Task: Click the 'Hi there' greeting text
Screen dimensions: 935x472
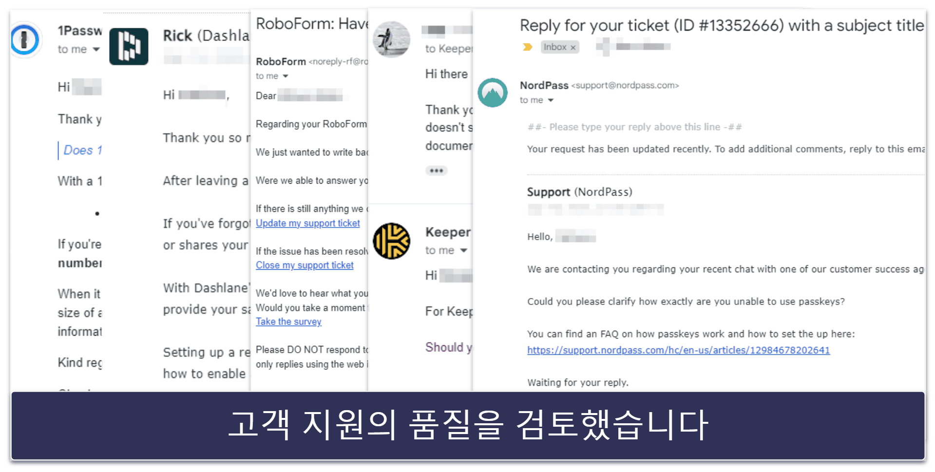Action: [x=446, y=74]
